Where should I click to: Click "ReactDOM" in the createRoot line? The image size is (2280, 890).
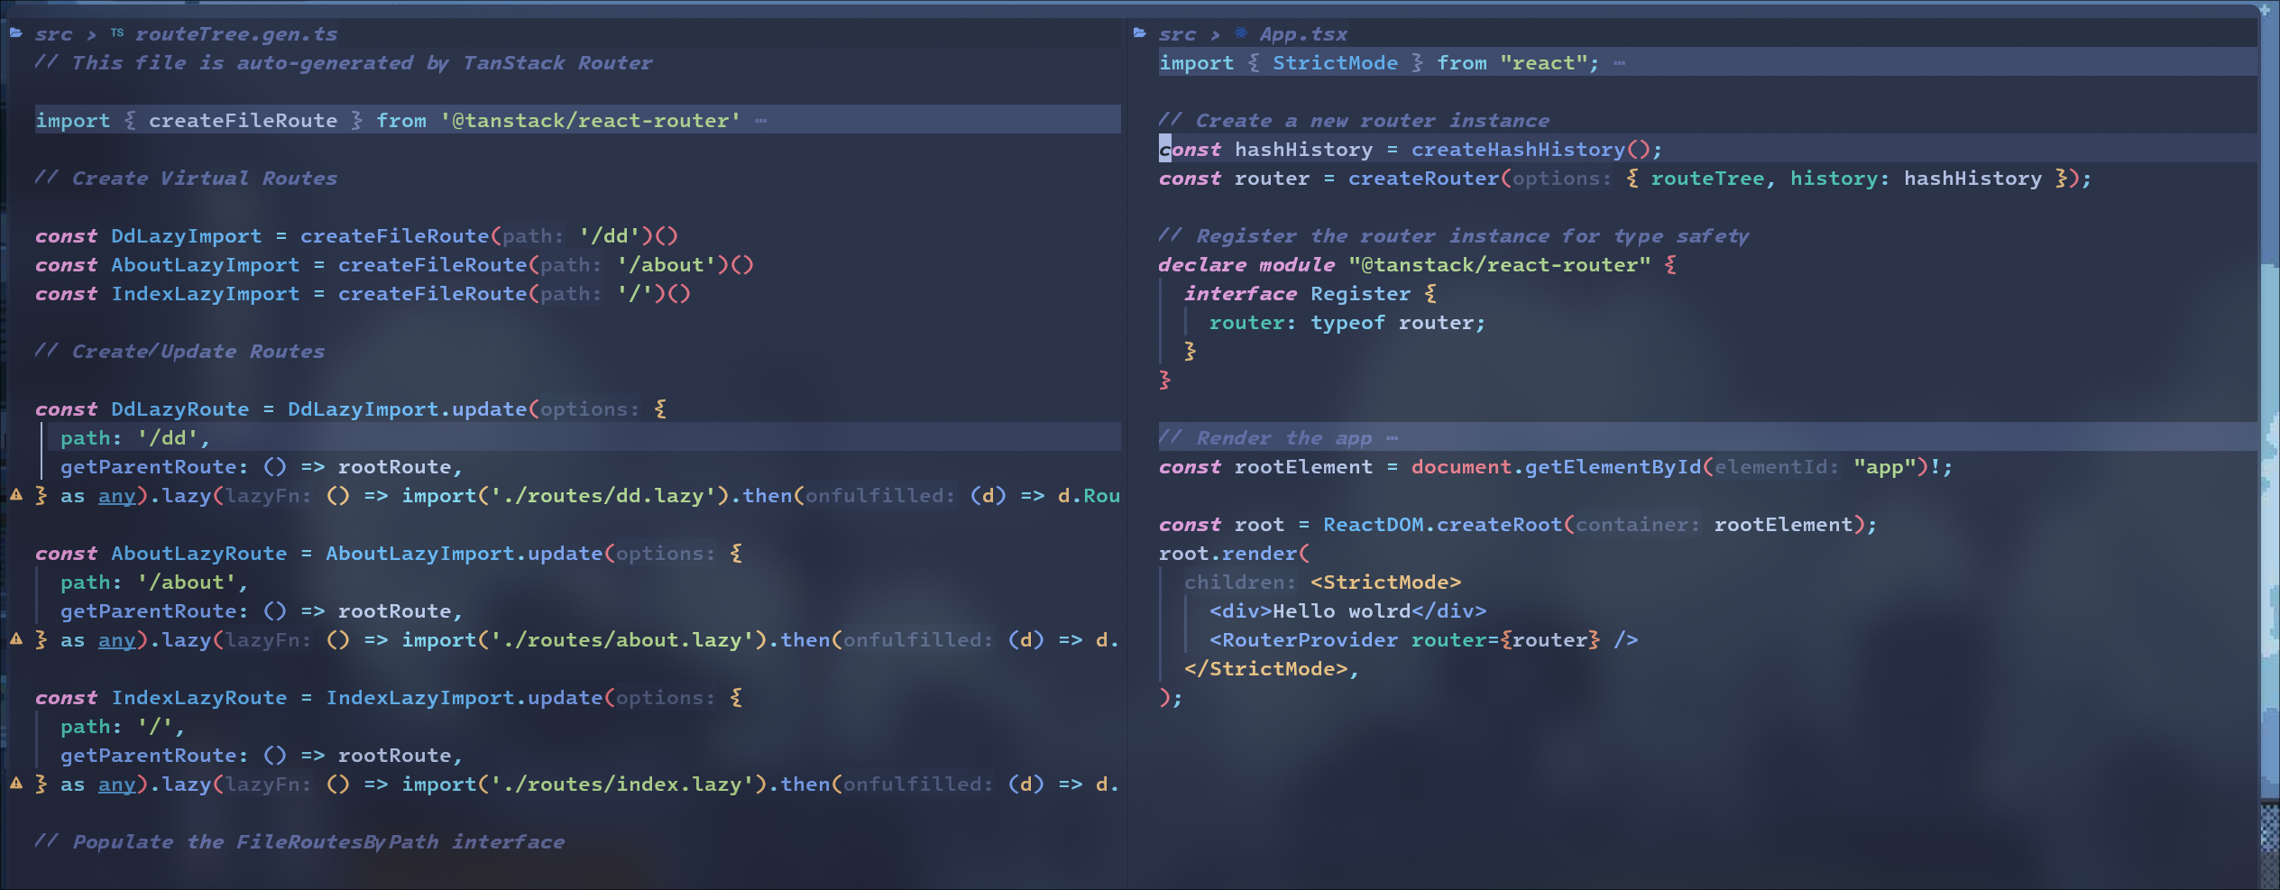pos(1373,525)
